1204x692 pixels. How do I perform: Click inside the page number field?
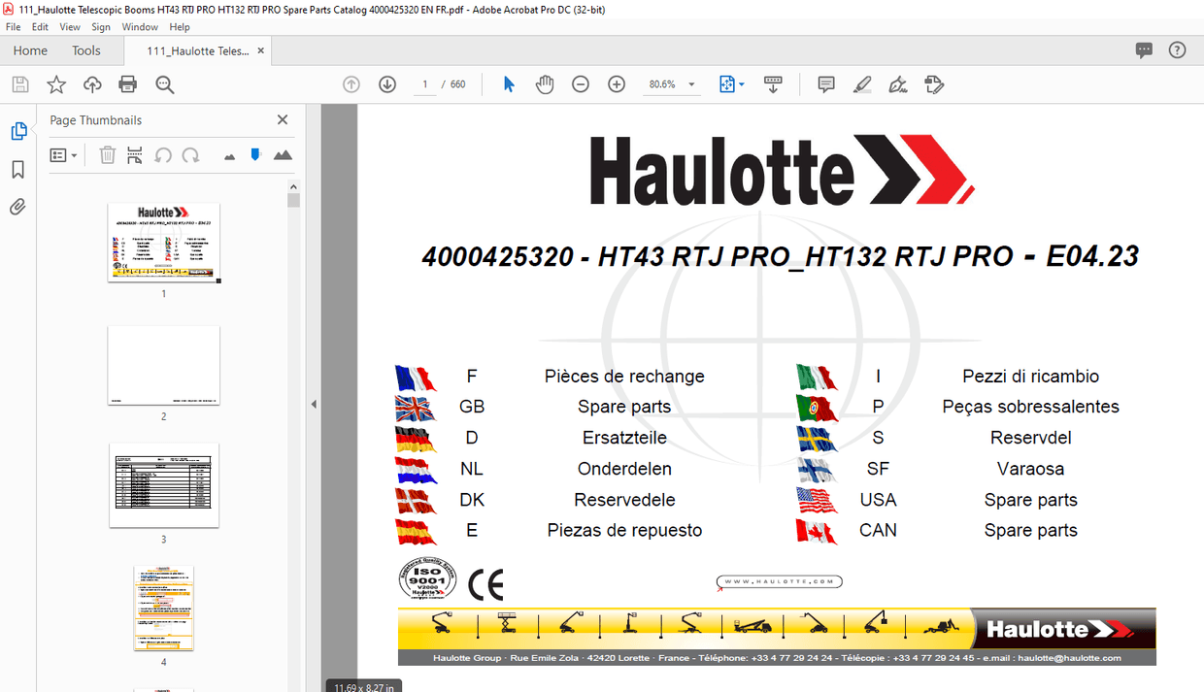pyautogui.click(x=424, y=84)
